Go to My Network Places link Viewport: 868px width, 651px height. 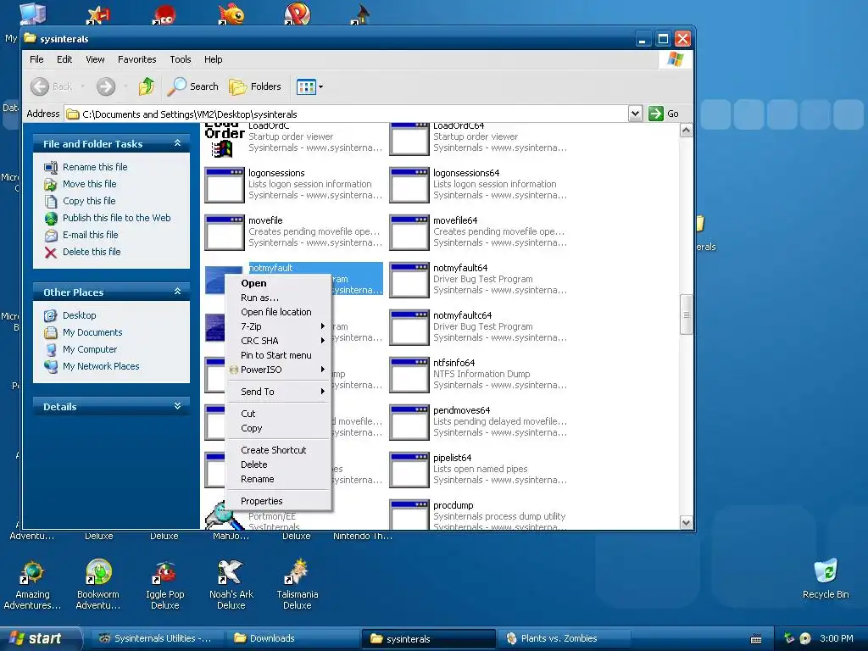pos(101,366)
